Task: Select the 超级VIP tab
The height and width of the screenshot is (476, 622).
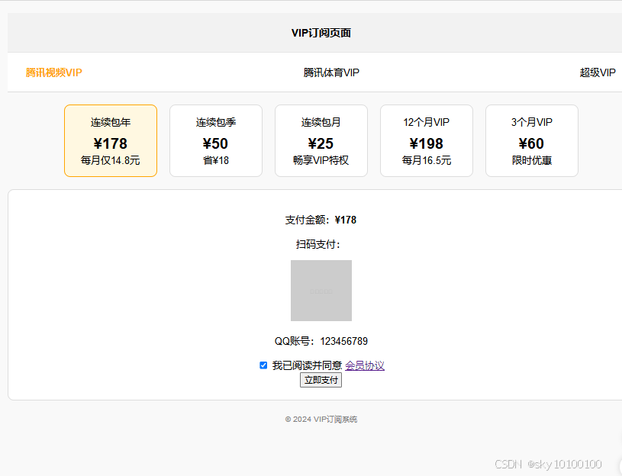Action: tap(598, 72)
